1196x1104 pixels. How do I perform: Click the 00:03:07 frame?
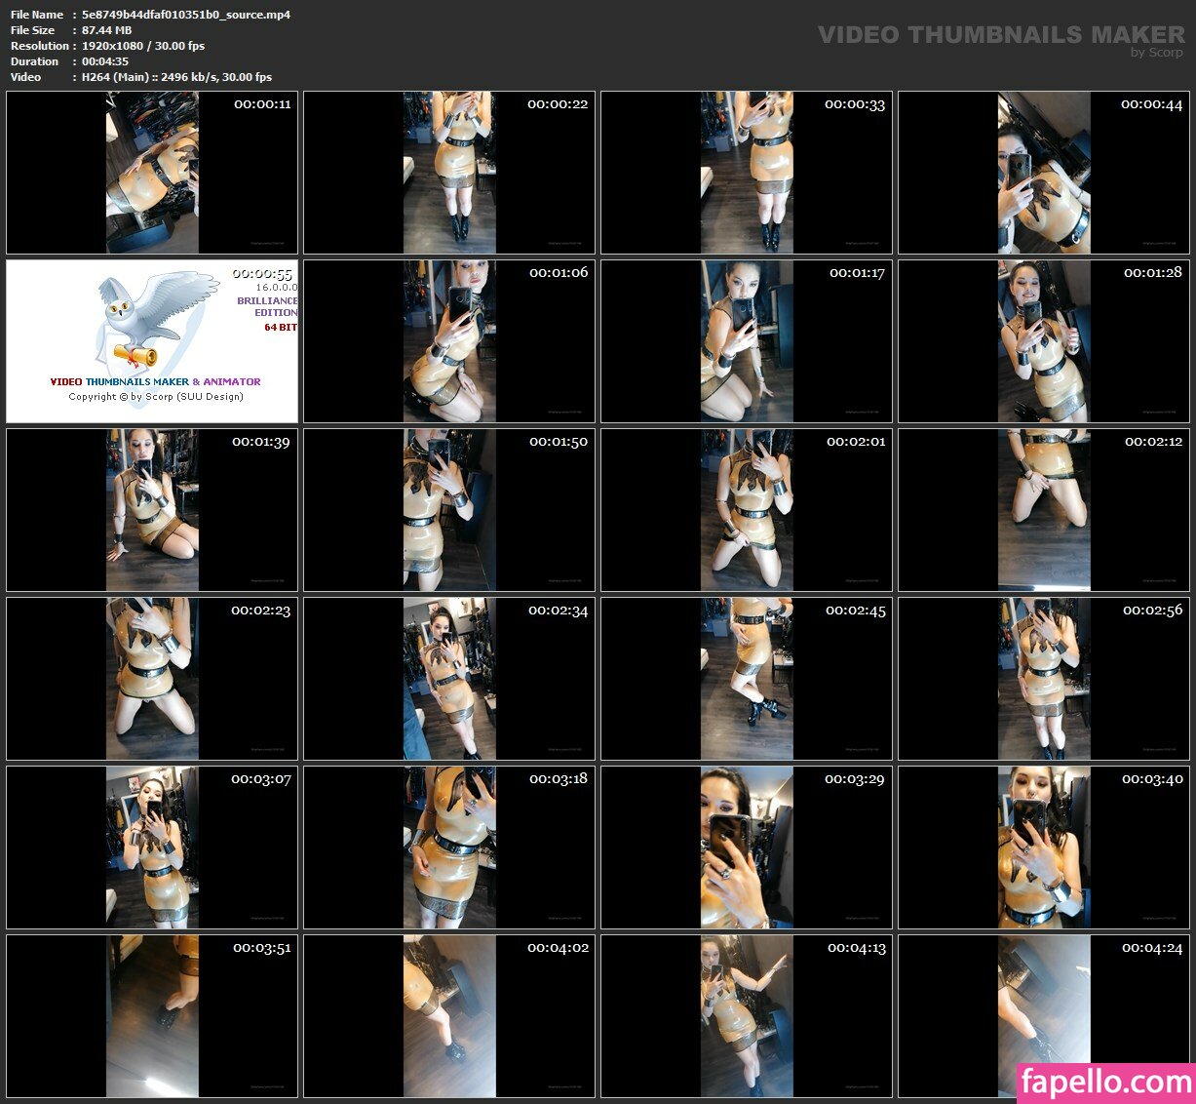point(152,848)
